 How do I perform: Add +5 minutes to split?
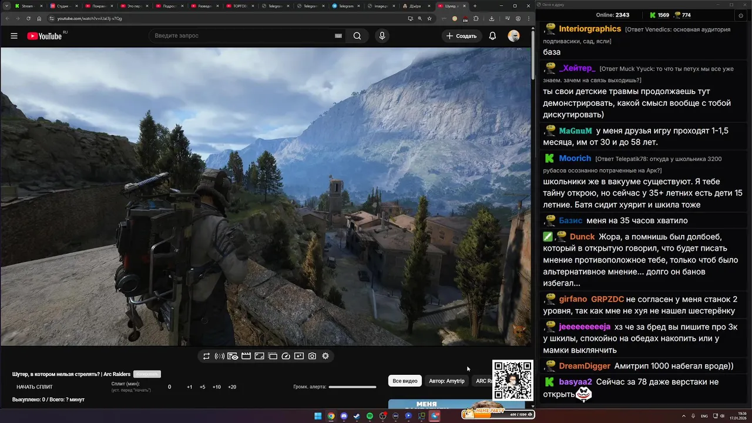(x=202, y=387)
